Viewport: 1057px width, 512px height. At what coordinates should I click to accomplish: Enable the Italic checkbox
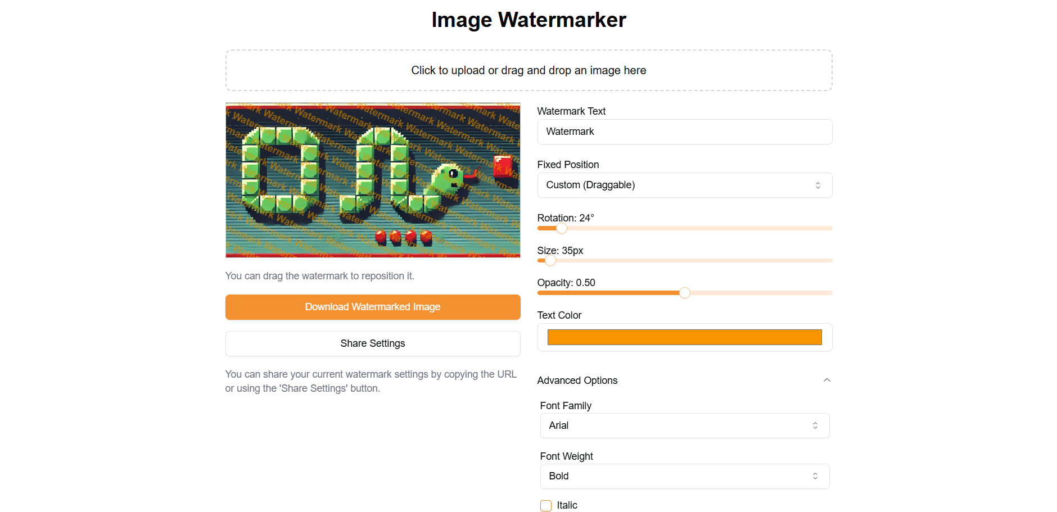545,505
